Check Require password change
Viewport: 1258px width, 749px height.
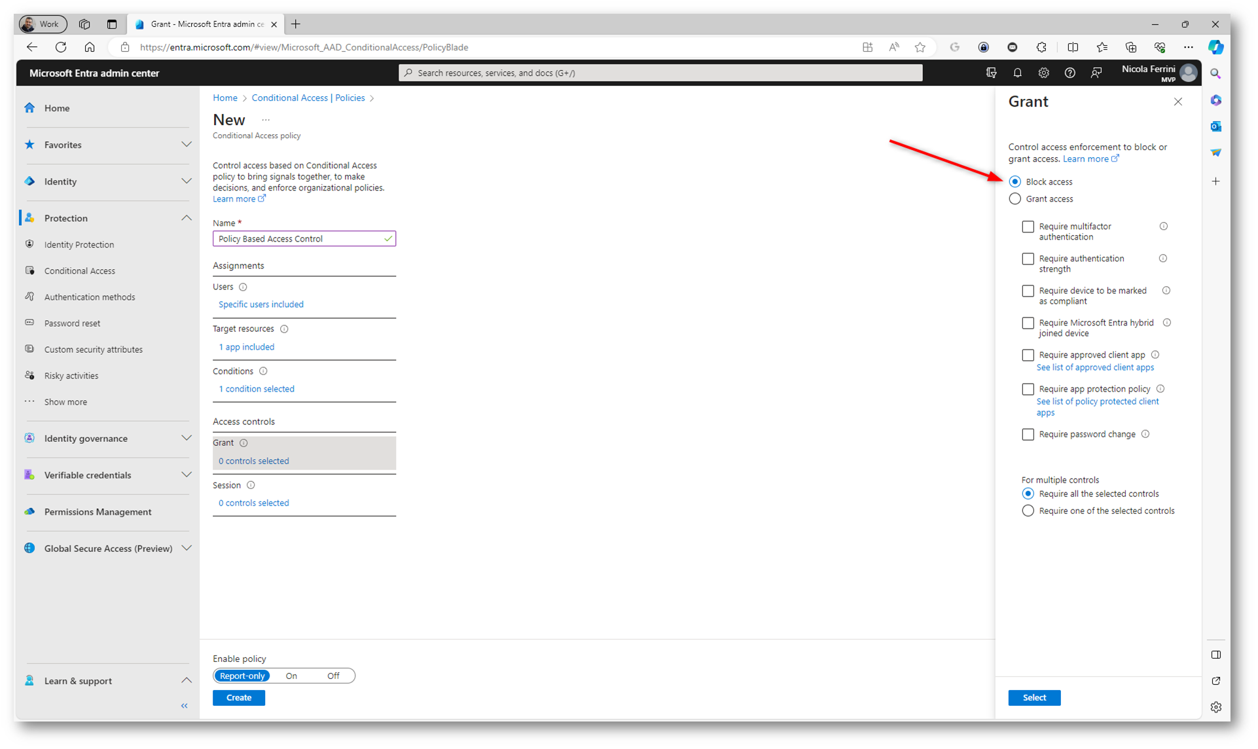1028,434
